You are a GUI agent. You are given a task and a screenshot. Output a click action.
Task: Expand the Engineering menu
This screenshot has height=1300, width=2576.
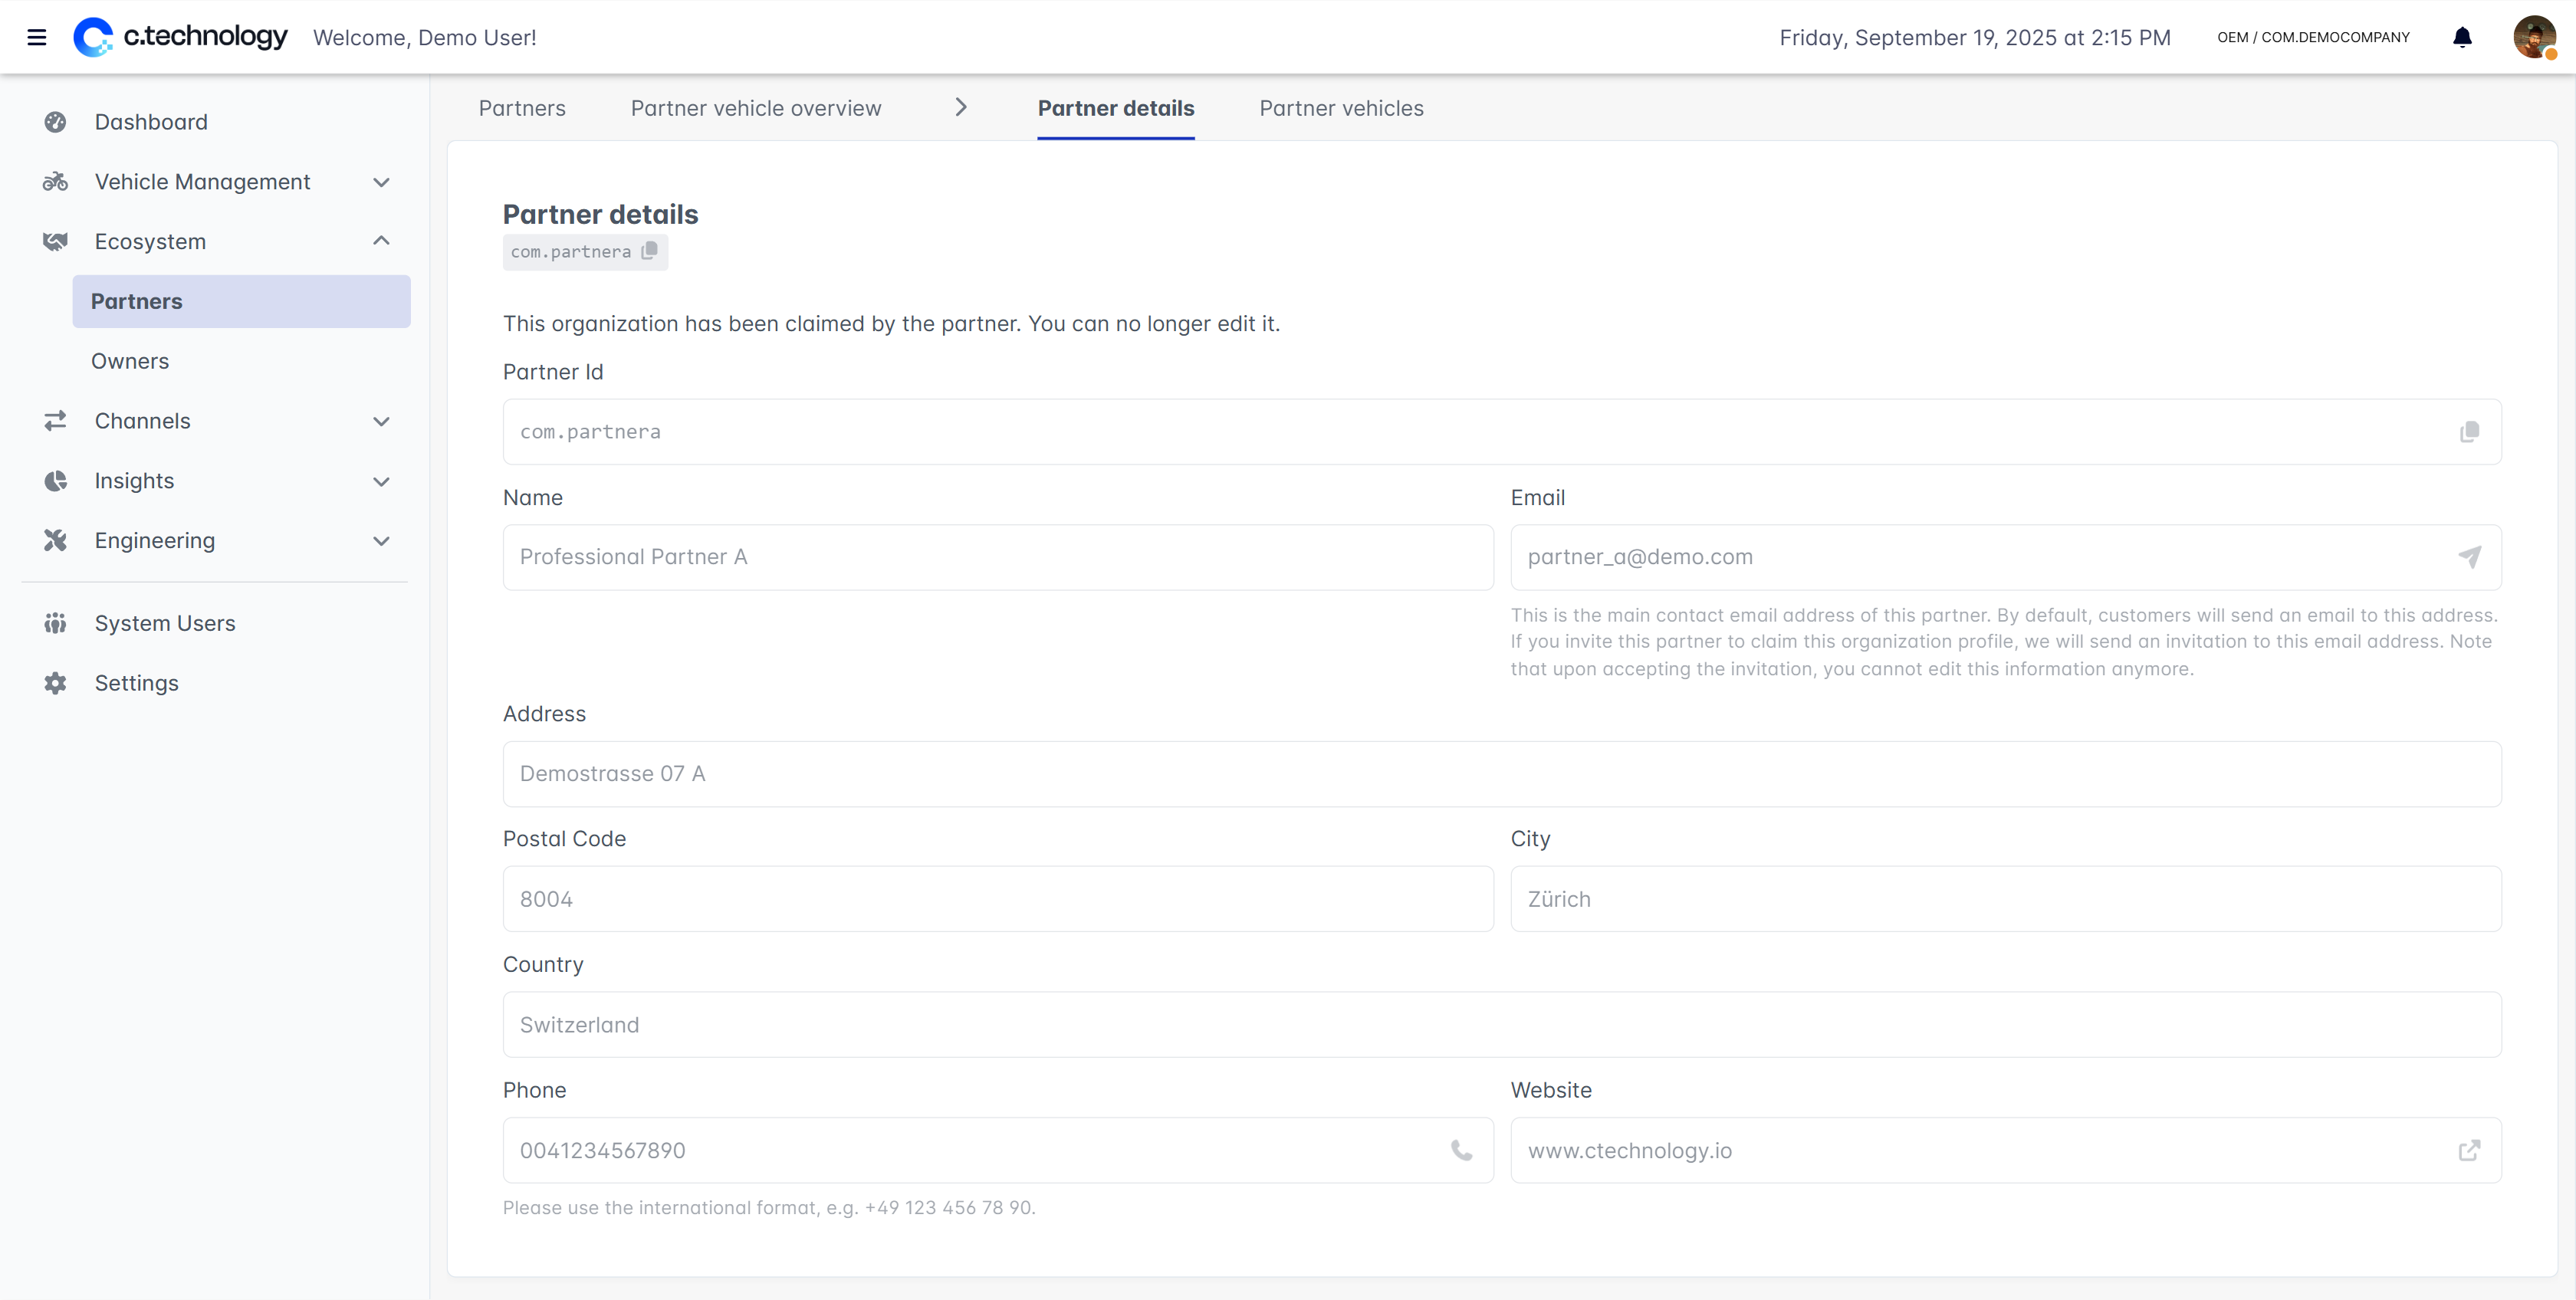click(x=381, y=541)
